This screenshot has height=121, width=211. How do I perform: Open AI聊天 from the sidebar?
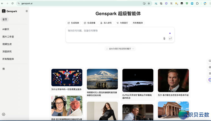6,29
